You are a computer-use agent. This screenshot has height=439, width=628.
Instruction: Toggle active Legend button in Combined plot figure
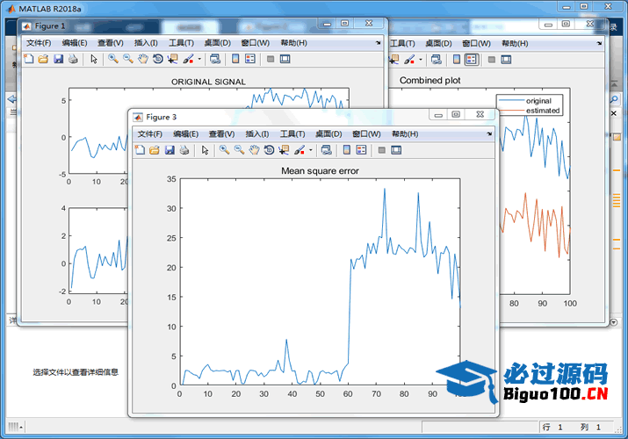coord(472,60)
